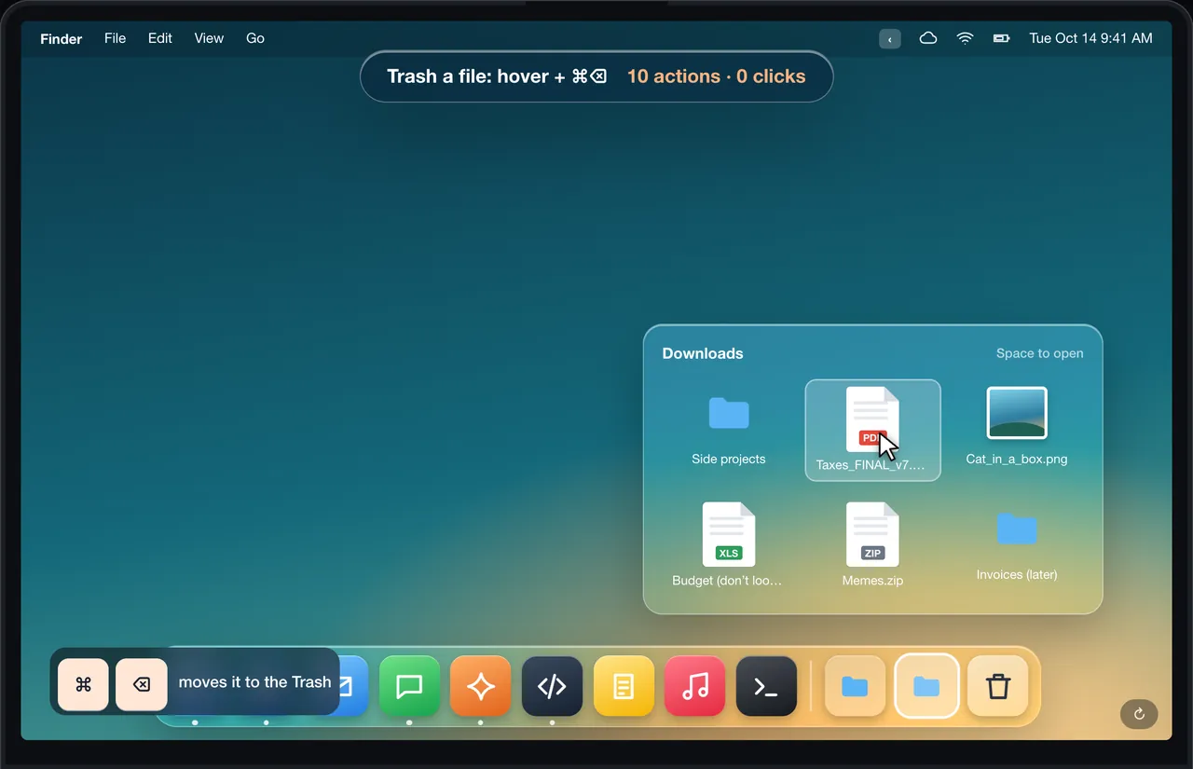Open the Trash in the Dock
The width and height of the screenshot is (1193, 769).
click(998, 687)
